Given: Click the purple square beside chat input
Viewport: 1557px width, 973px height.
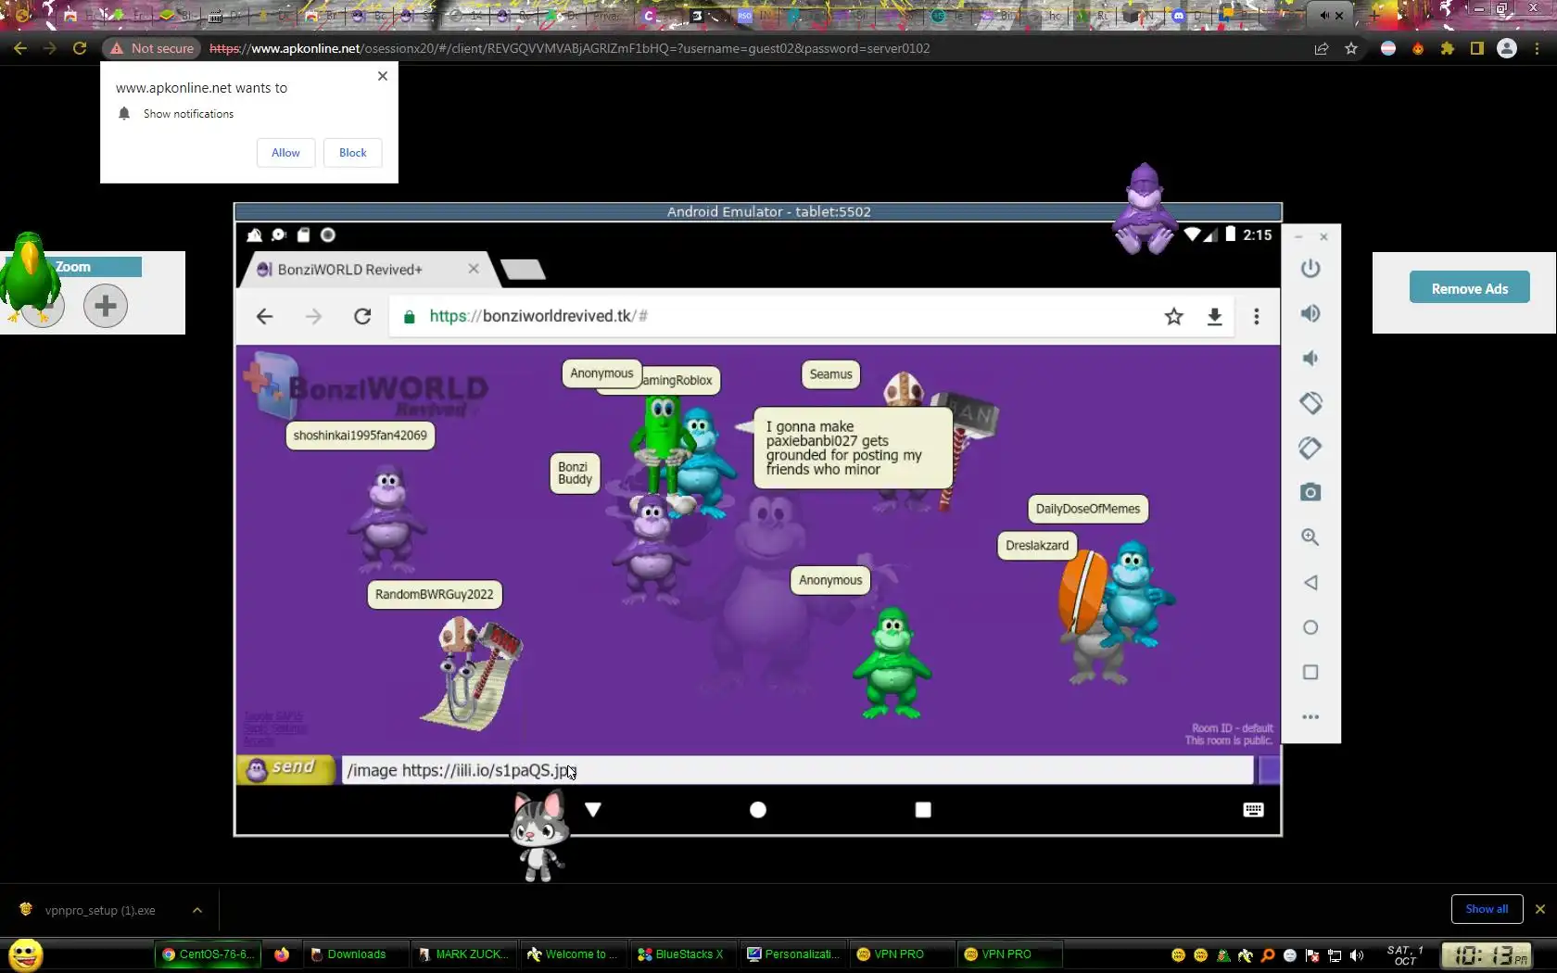Looking at the screenshot, I should pos(1269,770).
